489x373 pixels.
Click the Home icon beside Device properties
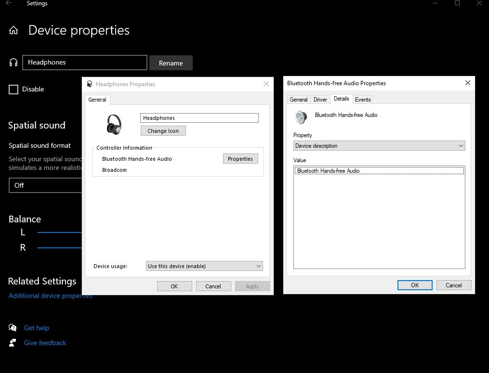(x=13, y=30)
